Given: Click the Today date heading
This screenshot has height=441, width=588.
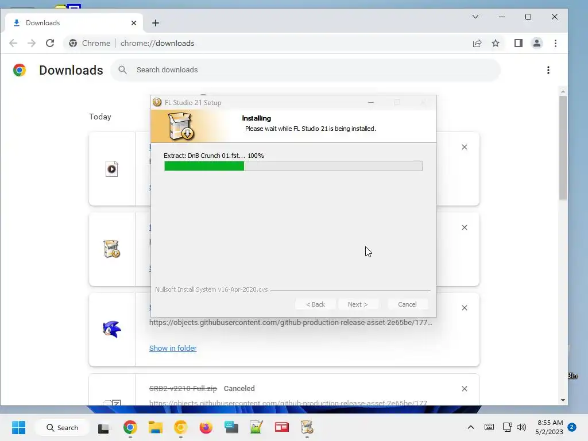Looking at the screenshot, I should coord(100,117).
